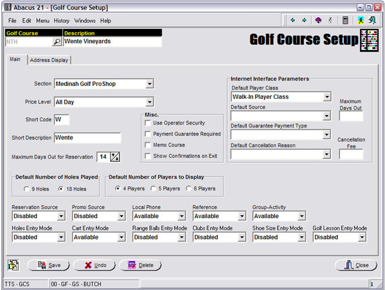The width and height of the screenshot is (385, 290).
Task: Click the Golf Course lookup magnifier icon
Action: point(56,42)
